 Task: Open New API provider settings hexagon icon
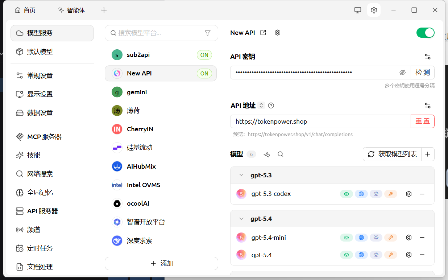tap(278, 33)
